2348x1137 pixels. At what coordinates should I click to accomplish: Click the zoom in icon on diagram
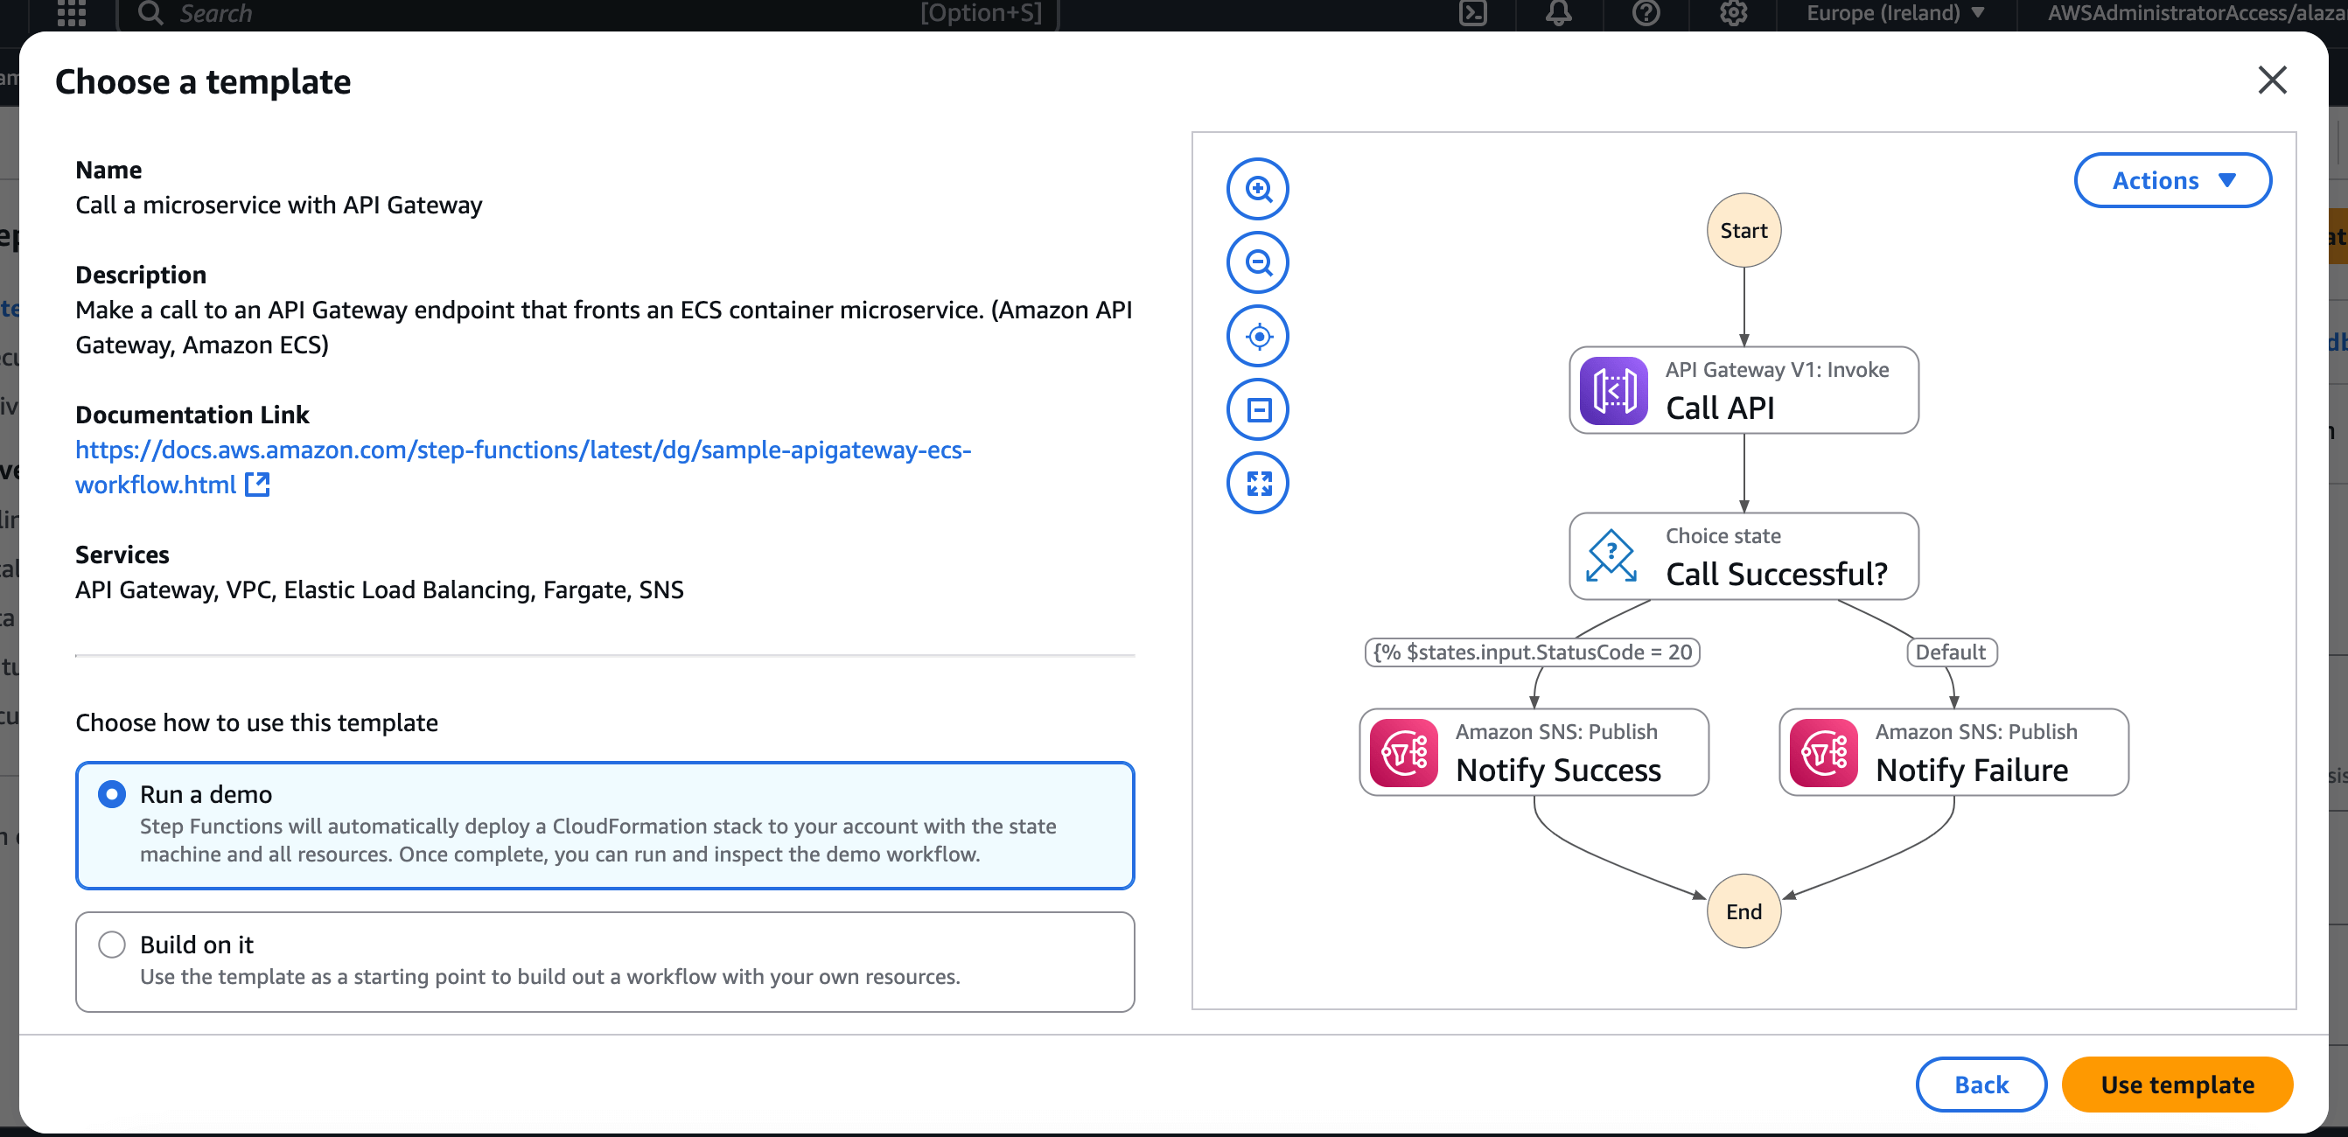pyautogui.click(x=1258, y=190)
